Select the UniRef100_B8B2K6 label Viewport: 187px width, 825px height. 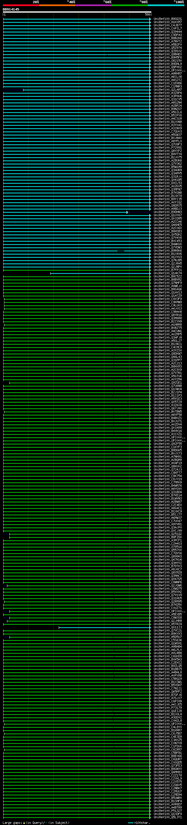(168, 38)
